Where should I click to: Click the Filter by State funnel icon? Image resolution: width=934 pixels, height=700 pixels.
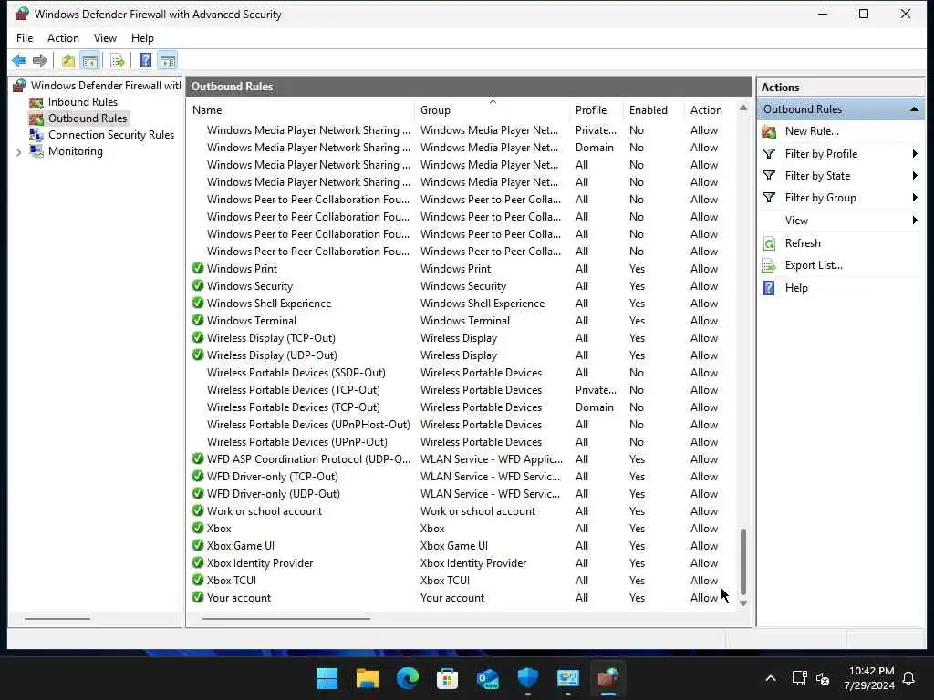point(769,176)
